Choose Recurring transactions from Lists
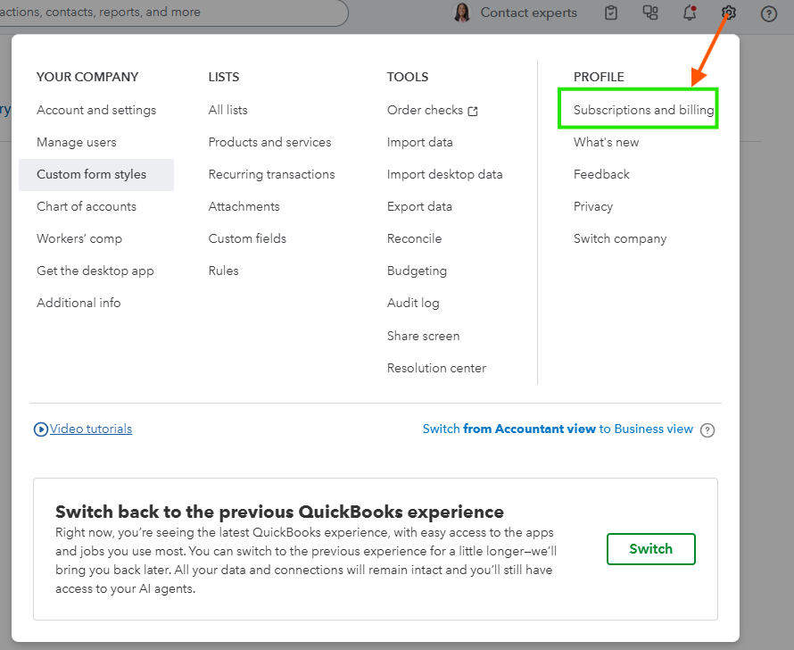Screen dimensions: 794x650 (x=271, y=174)
